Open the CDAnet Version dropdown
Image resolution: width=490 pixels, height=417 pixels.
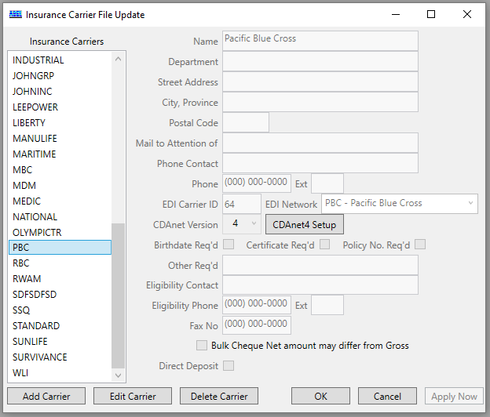242,224
